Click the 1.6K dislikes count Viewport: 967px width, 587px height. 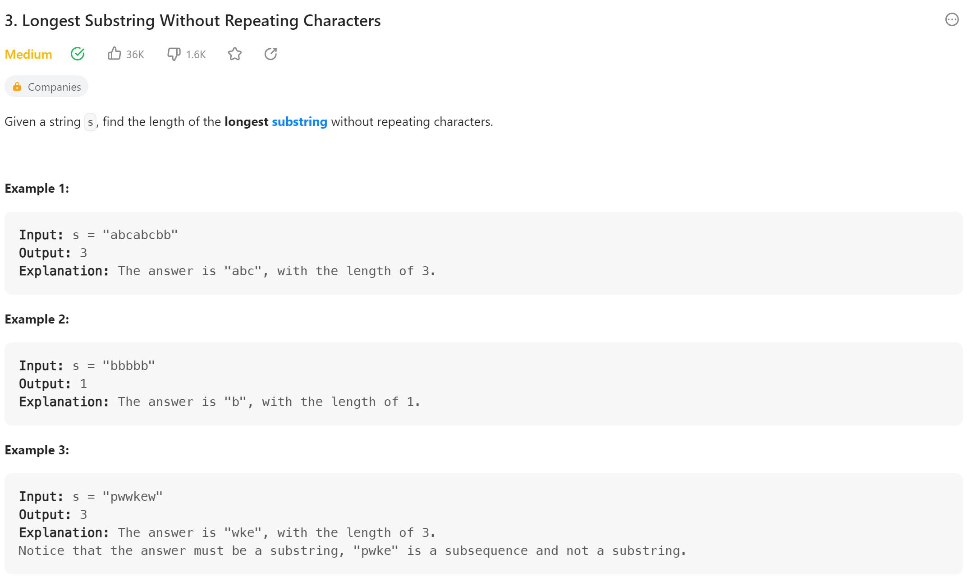(x=196, y=55)
